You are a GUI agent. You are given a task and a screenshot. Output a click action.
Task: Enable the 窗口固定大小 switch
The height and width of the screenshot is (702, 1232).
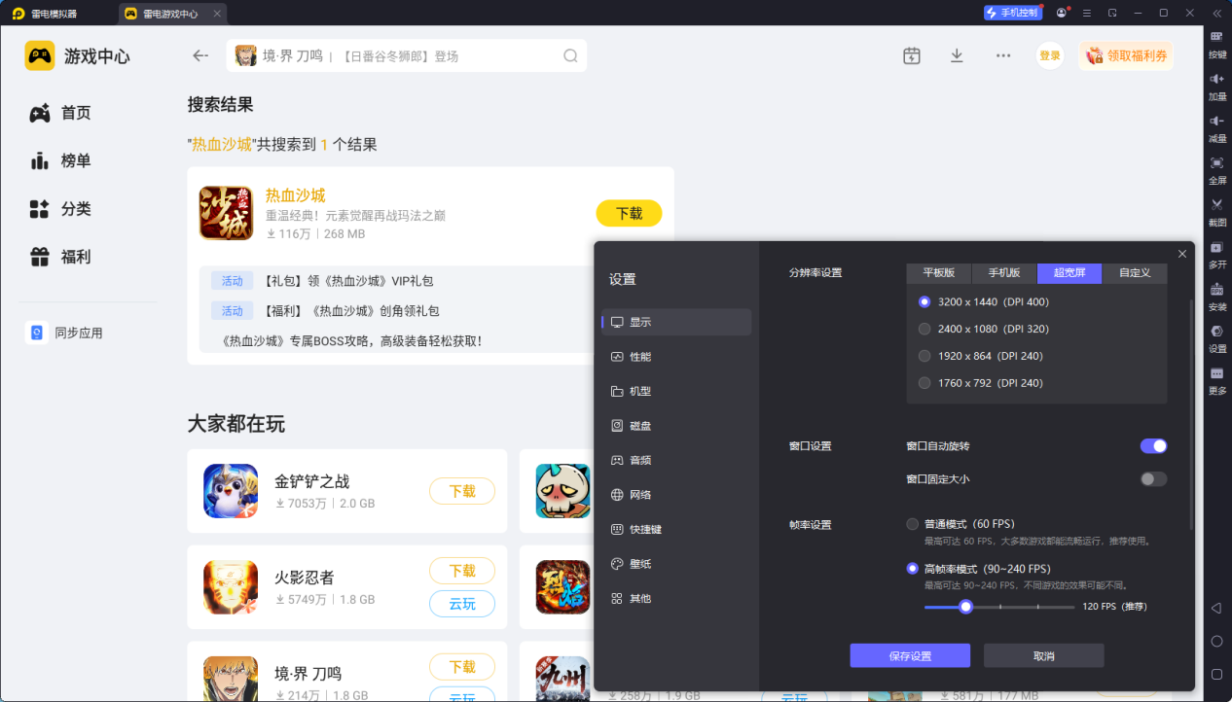click(1153, 478)
